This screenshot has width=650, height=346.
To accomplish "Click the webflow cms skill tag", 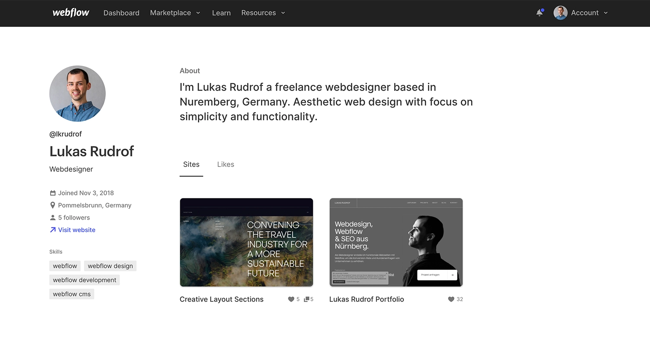I will [72, 294].
